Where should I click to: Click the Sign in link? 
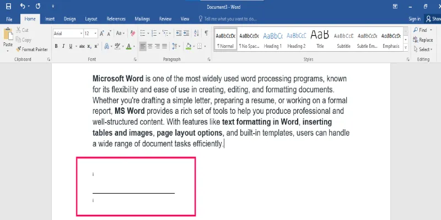coord(415,19)
